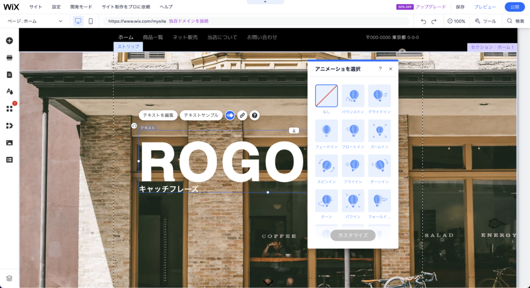Image resolution: width=530 pixels, height=288 pixels.
Task: Click the animation panel help question mark
Action: (x=380, y=69)
